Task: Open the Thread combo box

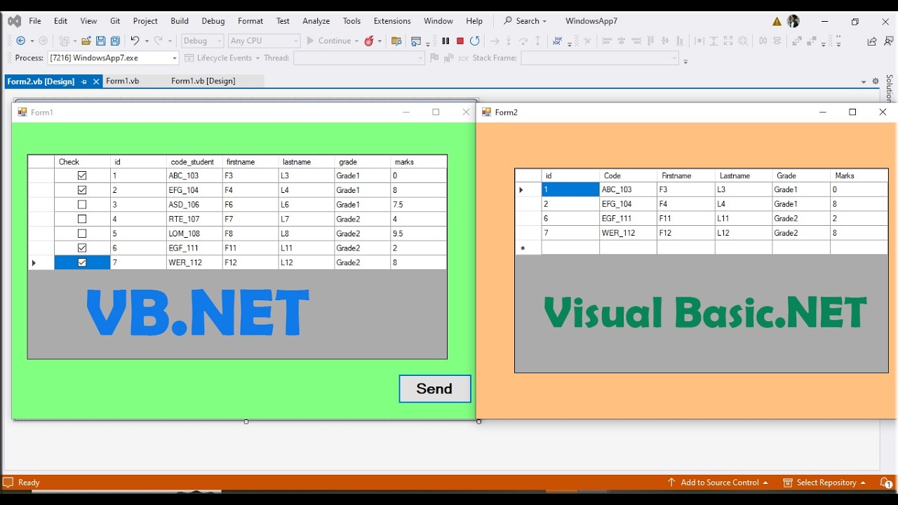Action: (x=359, y=58)
